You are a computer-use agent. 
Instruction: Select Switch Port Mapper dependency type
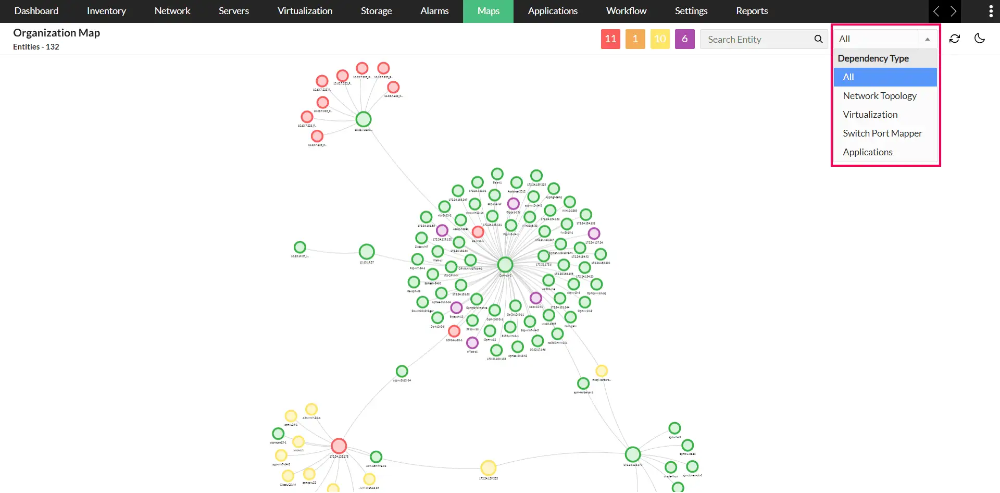(882, 133)
